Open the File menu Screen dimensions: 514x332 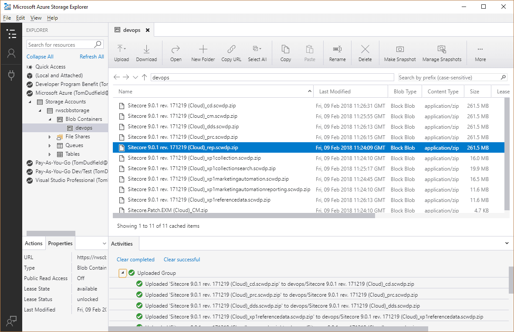(7, 18)
